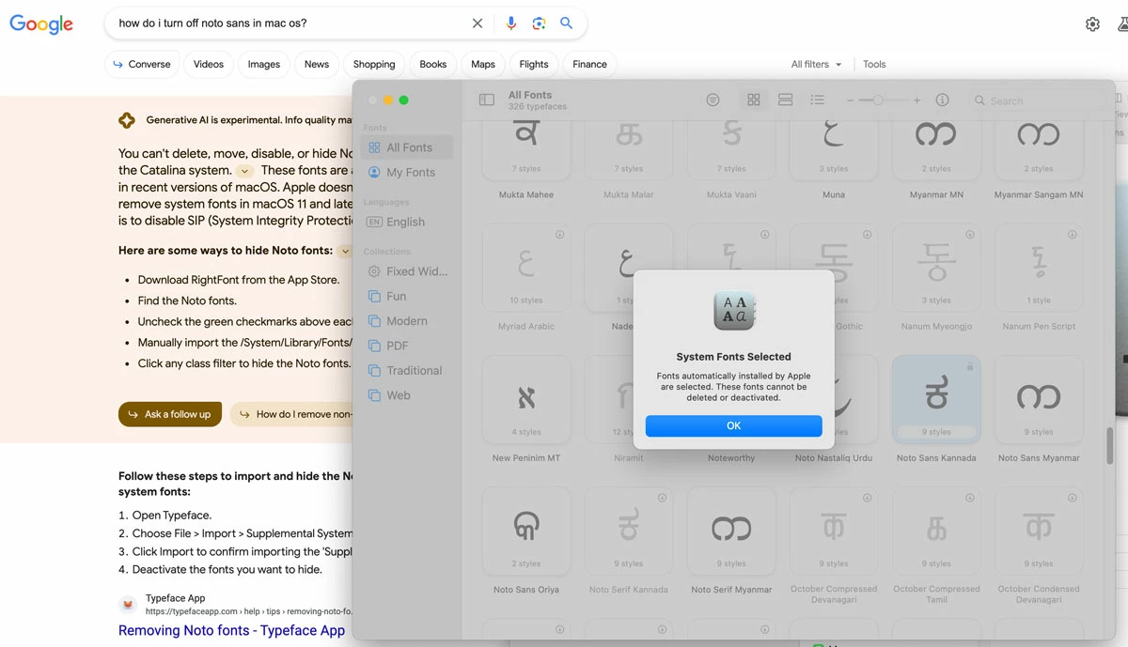Open the Books search tab
The image size is (1128, 647).
pos(433,64)
